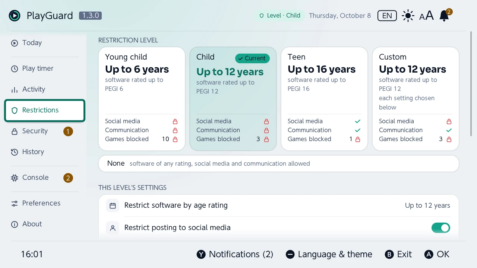Open the About page
Image resolution: width=477 pixels, height=268 pixels.
(x=45, y=224)
